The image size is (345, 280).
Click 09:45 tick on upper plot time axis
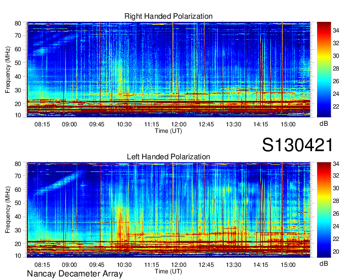point(97,124)
